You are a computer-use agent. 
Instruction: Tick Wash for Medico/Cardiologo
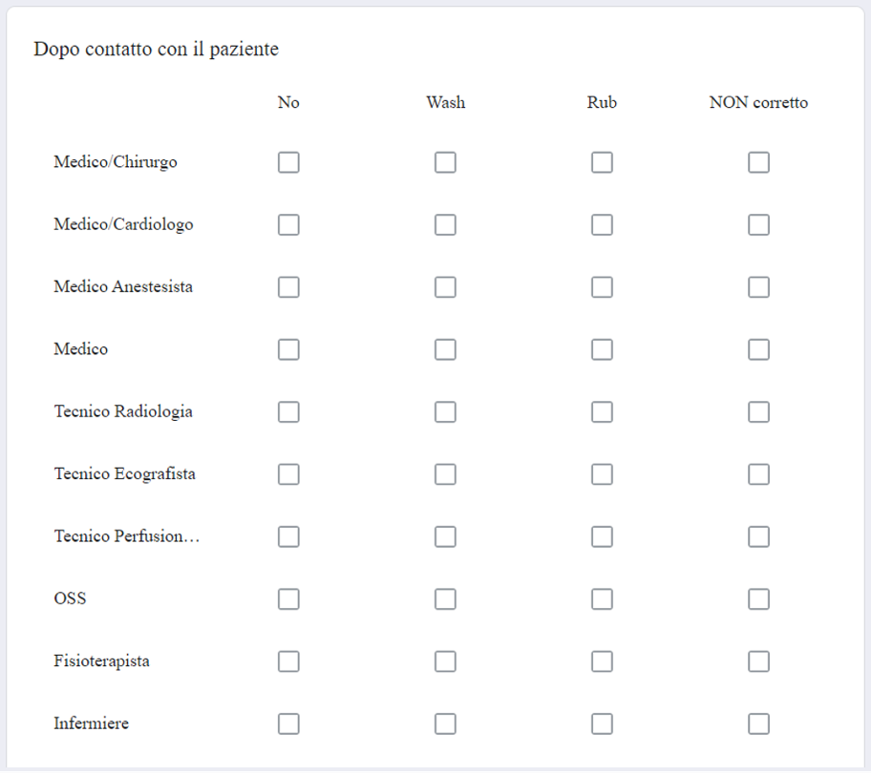pyautogui.click(x=445, y=225)
